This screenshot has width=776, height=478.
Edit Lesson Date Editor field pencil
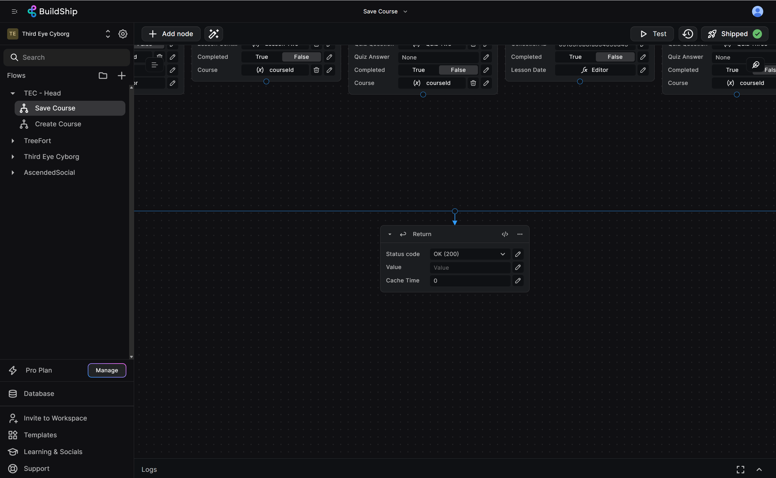click(643, 70)
